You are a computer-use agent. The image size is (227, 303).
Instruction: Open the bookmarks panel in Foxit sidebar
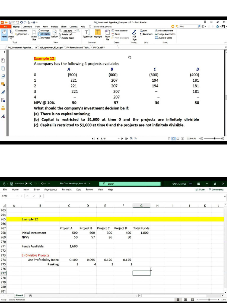coord(3,60)
